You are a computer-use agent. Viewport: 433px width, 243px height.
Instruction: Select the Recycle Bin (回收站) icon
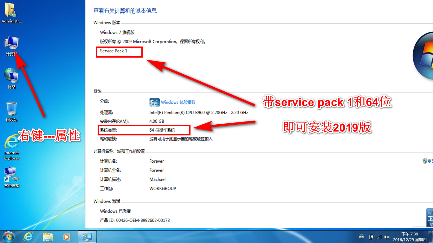pyautogui.click(x=12, y=109)
